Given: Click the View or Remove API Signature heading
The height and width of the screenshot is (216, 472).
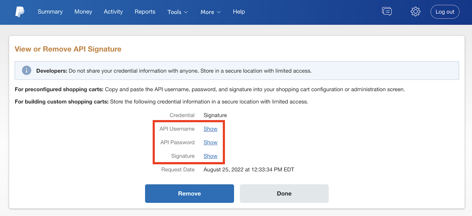Looking at the screenshot, I should click(68, 49).
